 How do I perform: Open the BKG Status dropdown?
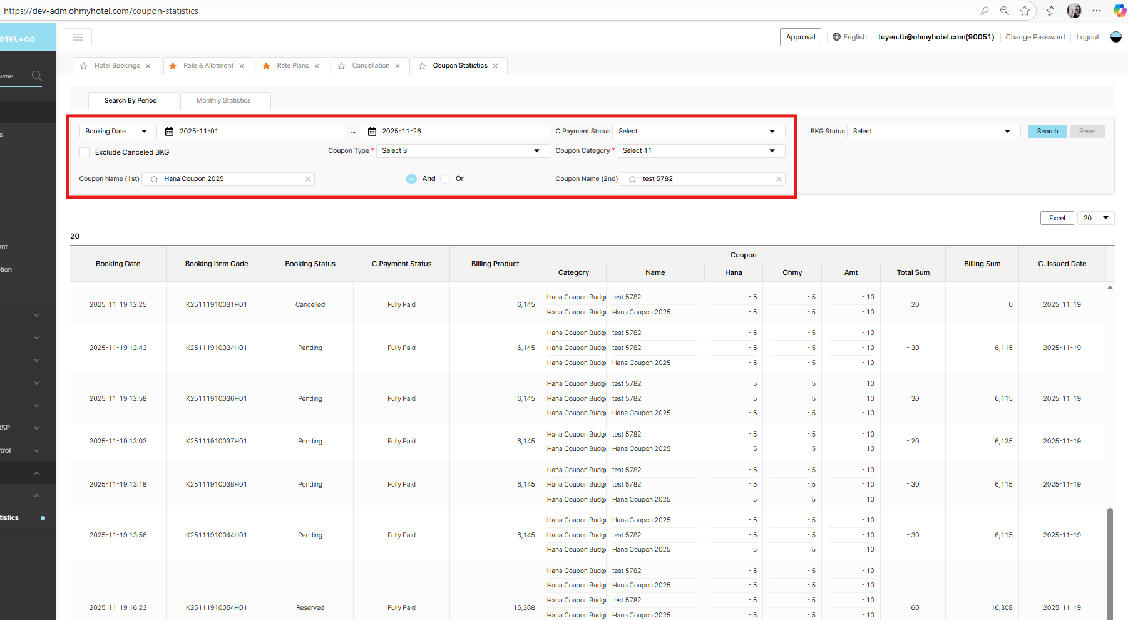[x=933, y=132]
